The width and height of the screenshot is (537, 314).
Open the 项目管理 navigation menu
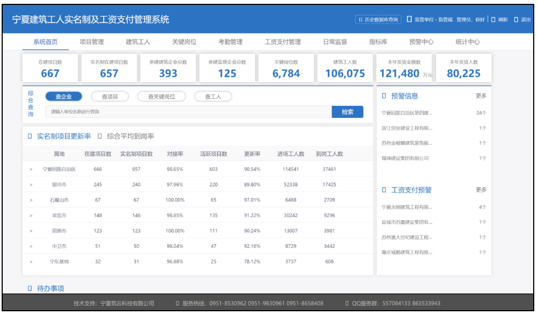coord(92,42)
